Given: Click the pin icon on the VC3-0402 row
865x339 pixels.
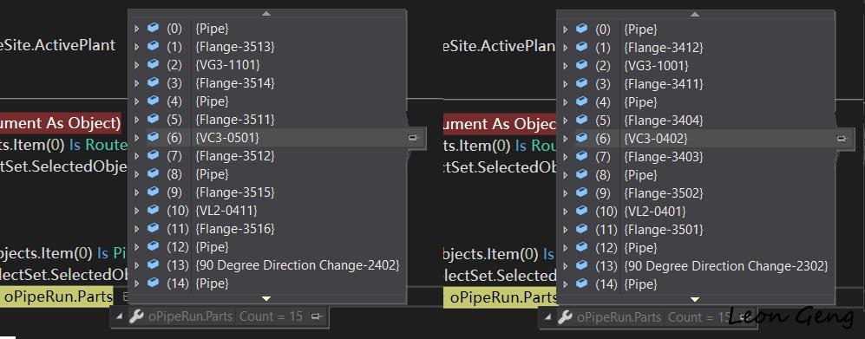Looking at the screenshot, I should 842,139.
